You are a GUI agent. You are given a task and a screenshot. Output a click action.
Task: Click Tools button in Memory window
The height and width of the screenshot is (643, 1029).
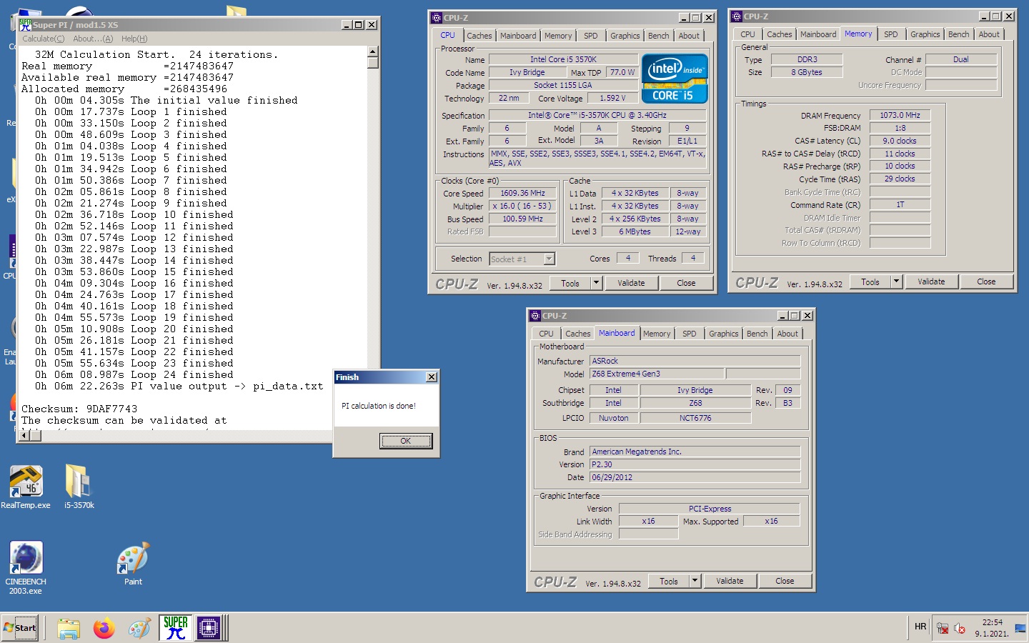870,281
